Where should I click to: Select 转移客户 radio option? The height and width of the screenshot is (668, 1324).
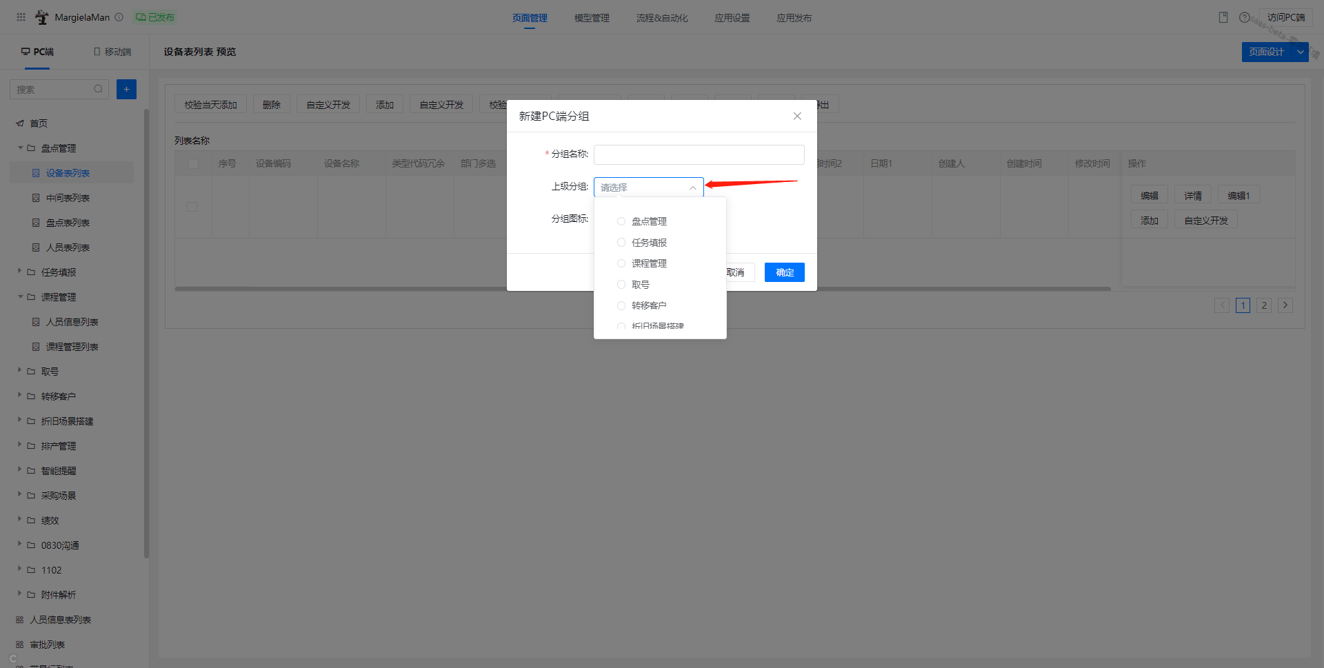click(621, 305)
